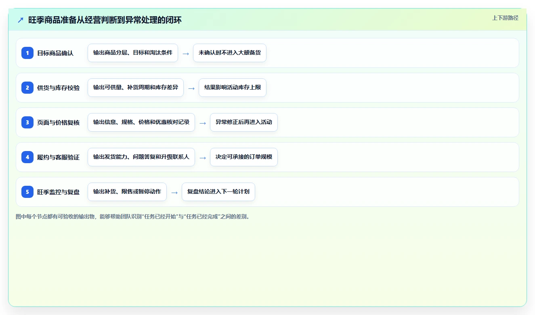Click the arrow in the 目标商品确认 row
Screen dimensions: 535x315
tap(186, 53)
